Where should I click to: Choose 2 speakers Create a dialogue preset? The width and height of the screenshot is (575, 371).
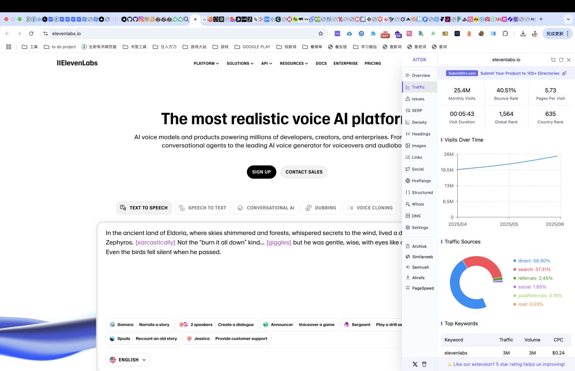pyautogui.click(x=216, y=325)
